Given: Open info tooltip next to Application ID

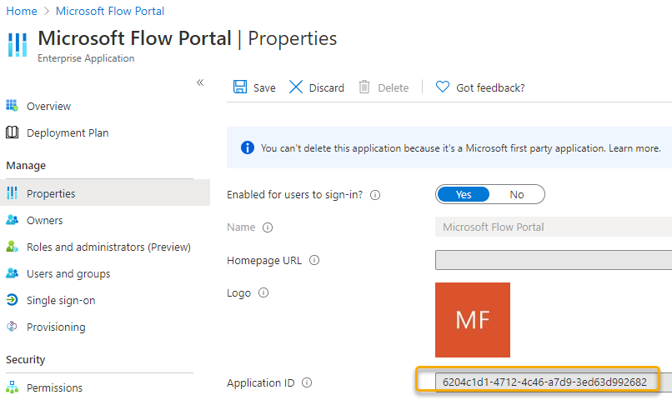Looking at the screenshot, I should pyautogui.click(x=307, y=382).
